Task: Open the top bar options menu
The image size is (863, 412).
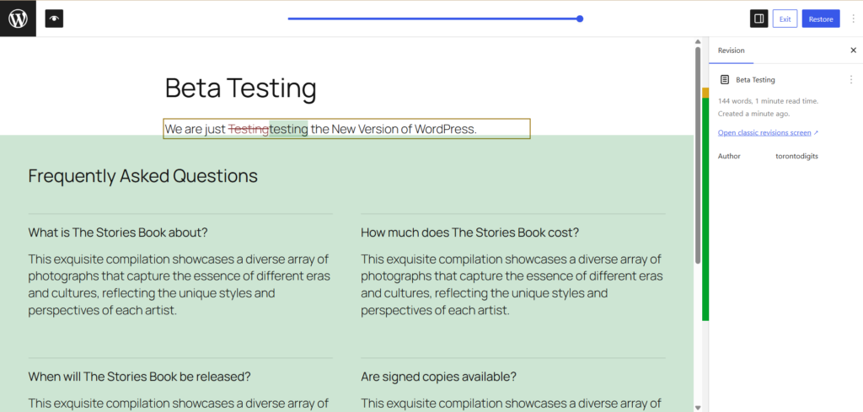Action: pos(853,19)
